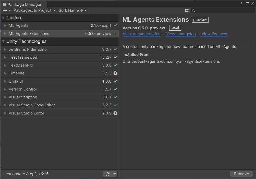Screen dimensions: 256x179
Task: Open the advanced settings gear icon
Action: pyautogui.click(x=187, y=10)
